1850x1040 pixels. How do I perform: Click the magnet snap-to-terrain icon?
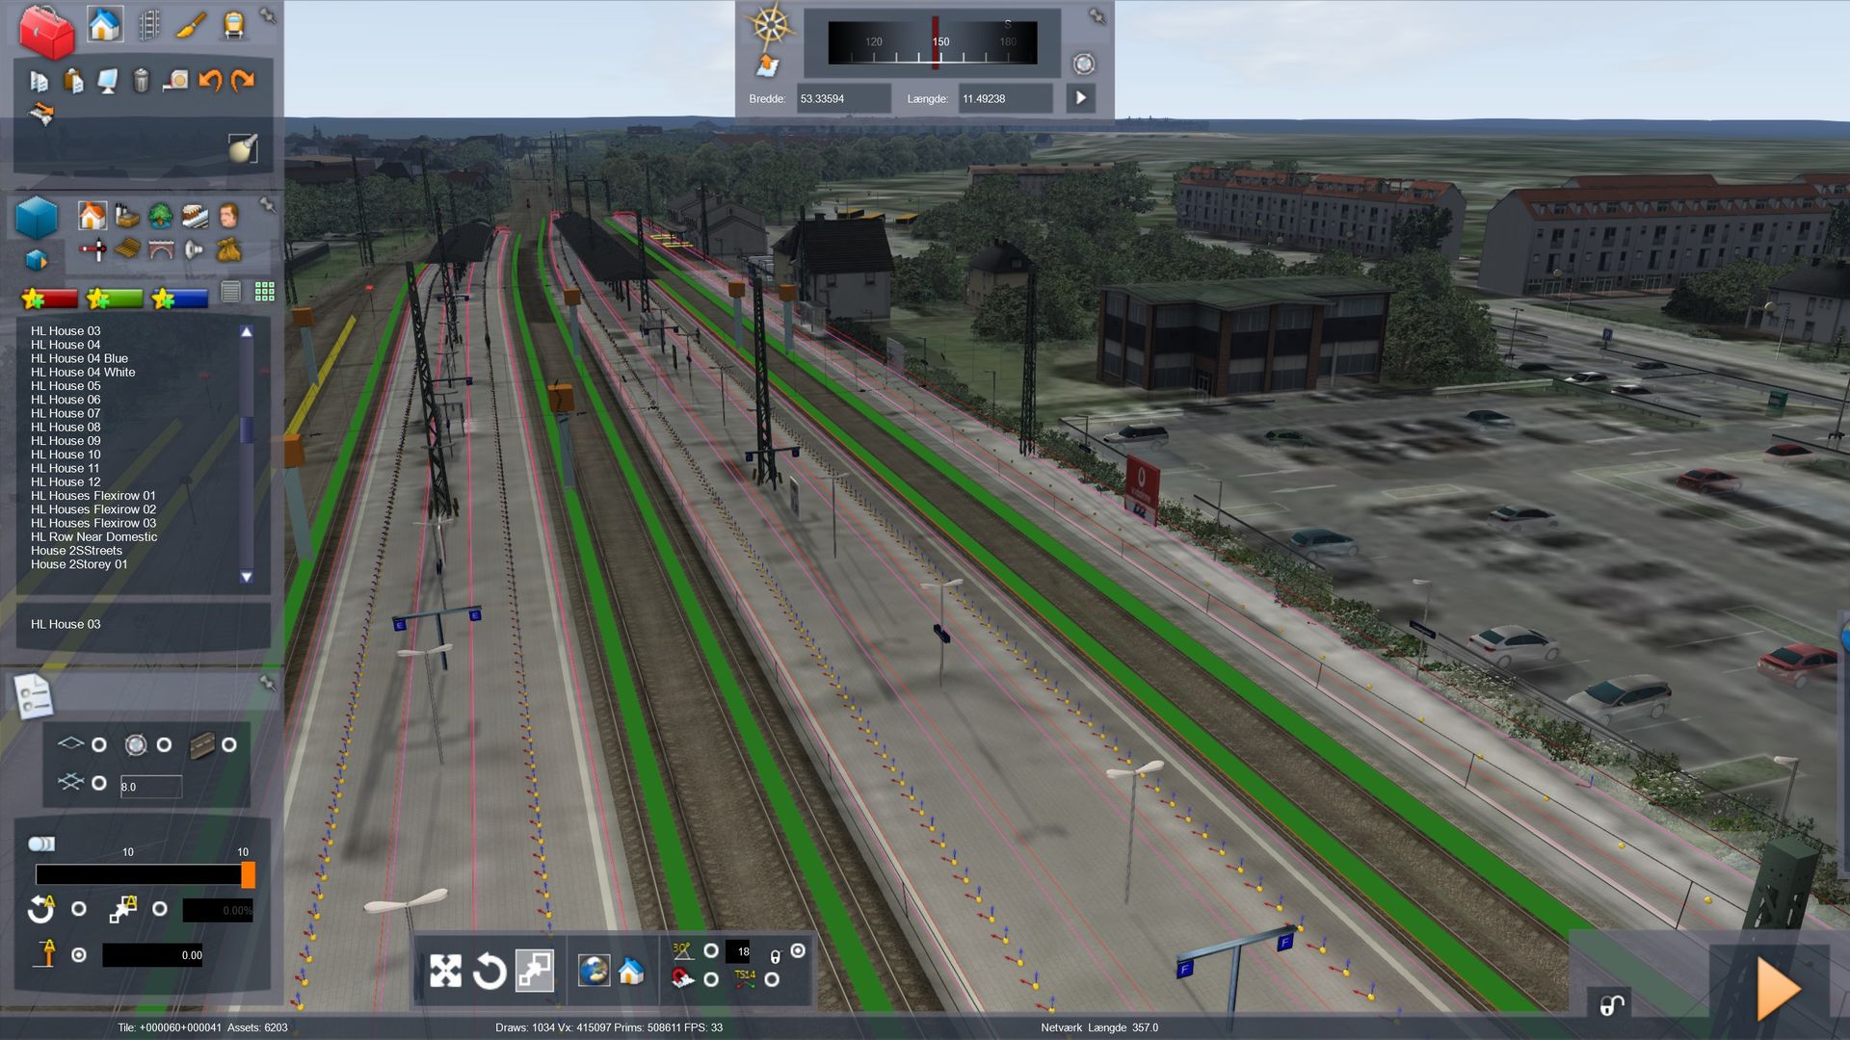683,979
